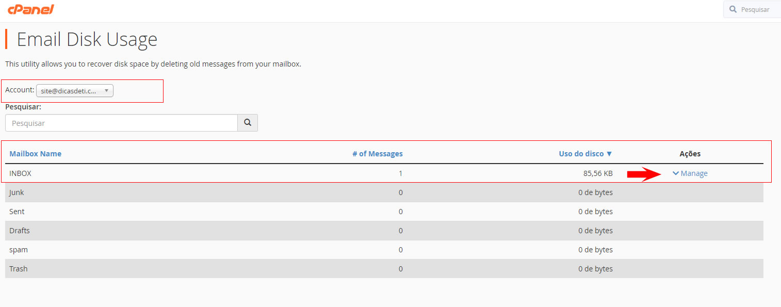This screenshot has height=307, width=781.
Task: Click the cPanel logo
Action: (31, 9)
